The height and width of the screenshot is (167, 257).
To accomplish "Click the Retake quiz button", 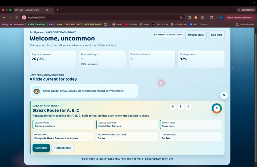I will [x=196, y=35].
